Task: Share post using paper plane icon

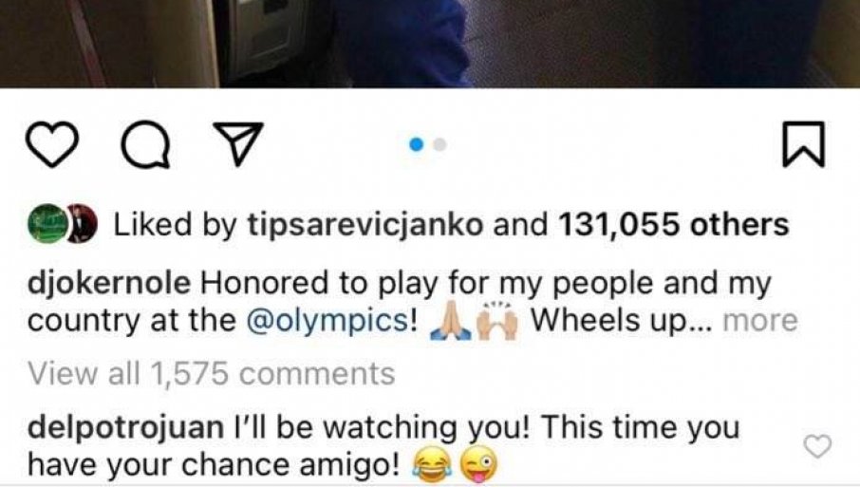Action: (238, 143)
